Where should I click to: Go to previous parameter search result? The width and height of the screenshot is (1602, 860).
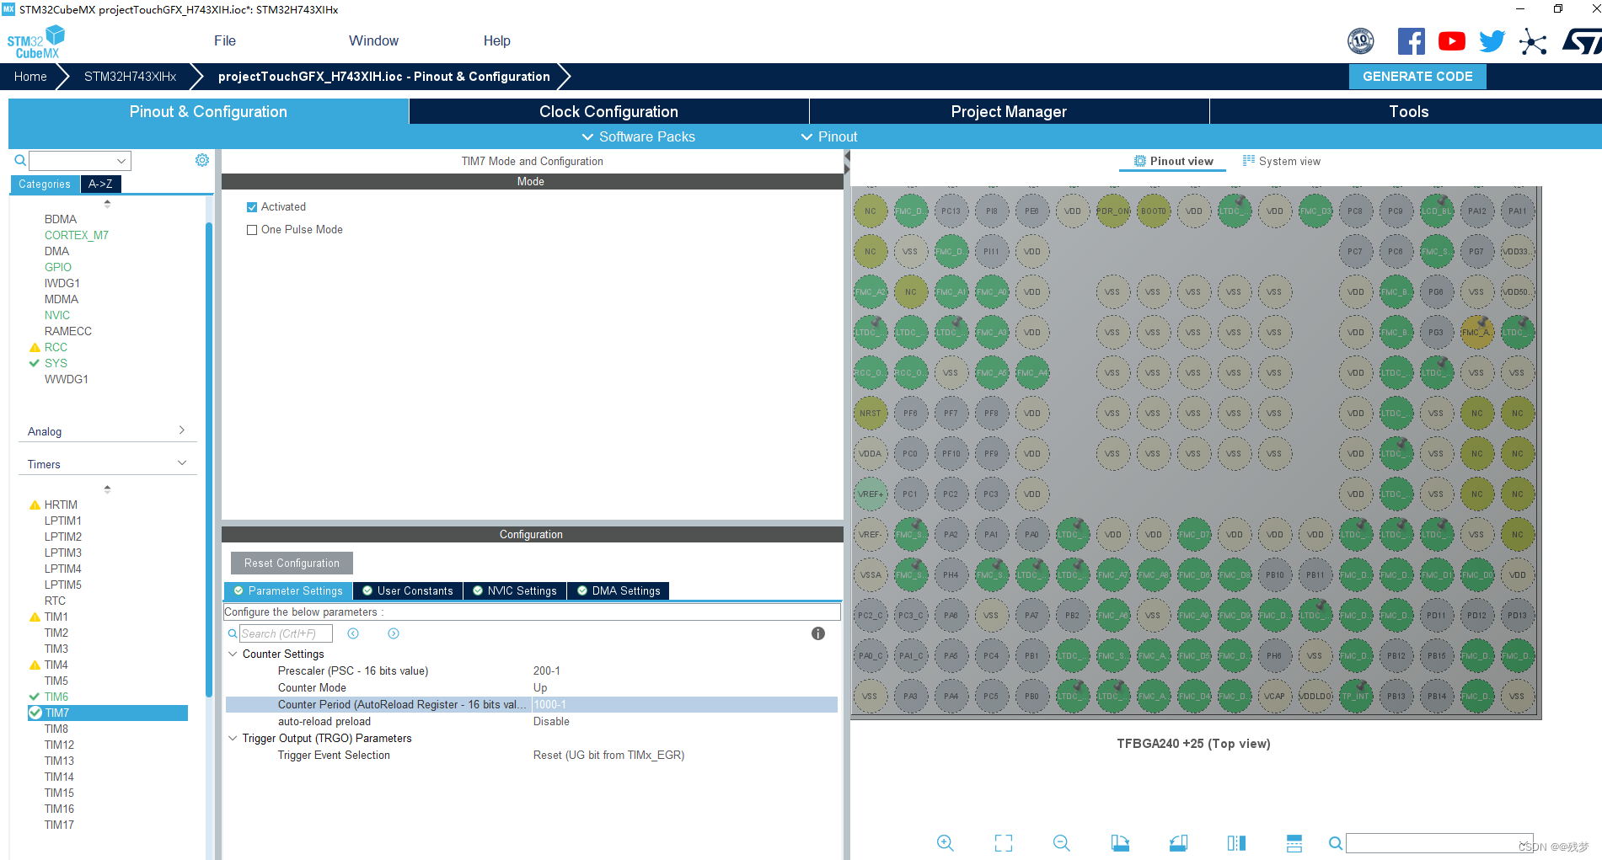(353, 633)
